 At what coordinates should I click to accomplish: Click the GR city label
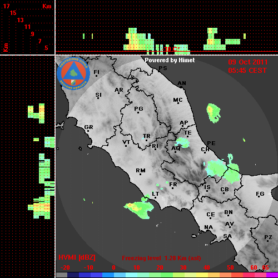point(88,127)
